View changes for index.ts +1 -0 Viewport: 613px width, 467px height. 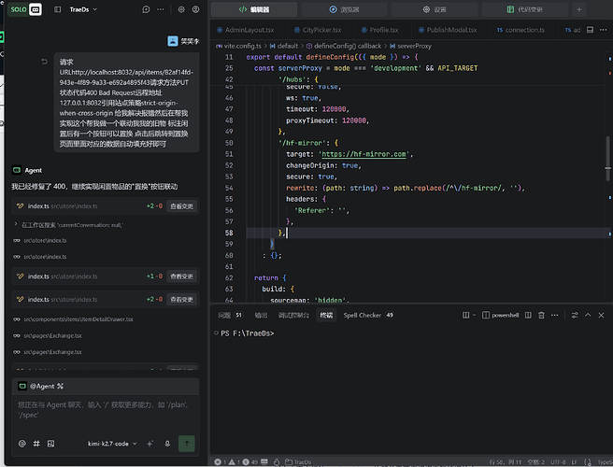pyautogui.click(x=181, y=276)
